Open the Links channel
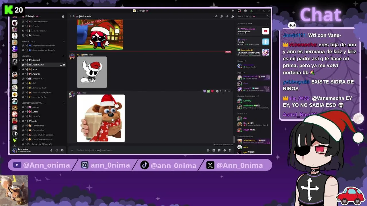 (43, 121)
